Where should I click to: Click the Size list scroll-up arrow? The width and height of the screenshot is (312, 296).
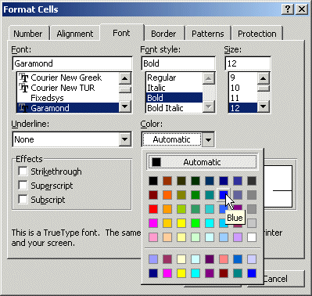pyautogui.click(x=264, y=78)
